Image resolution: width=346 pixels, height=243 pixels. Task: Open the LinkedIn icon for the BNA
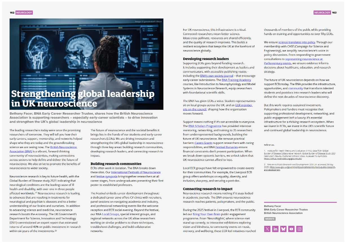tap(275, 229)
